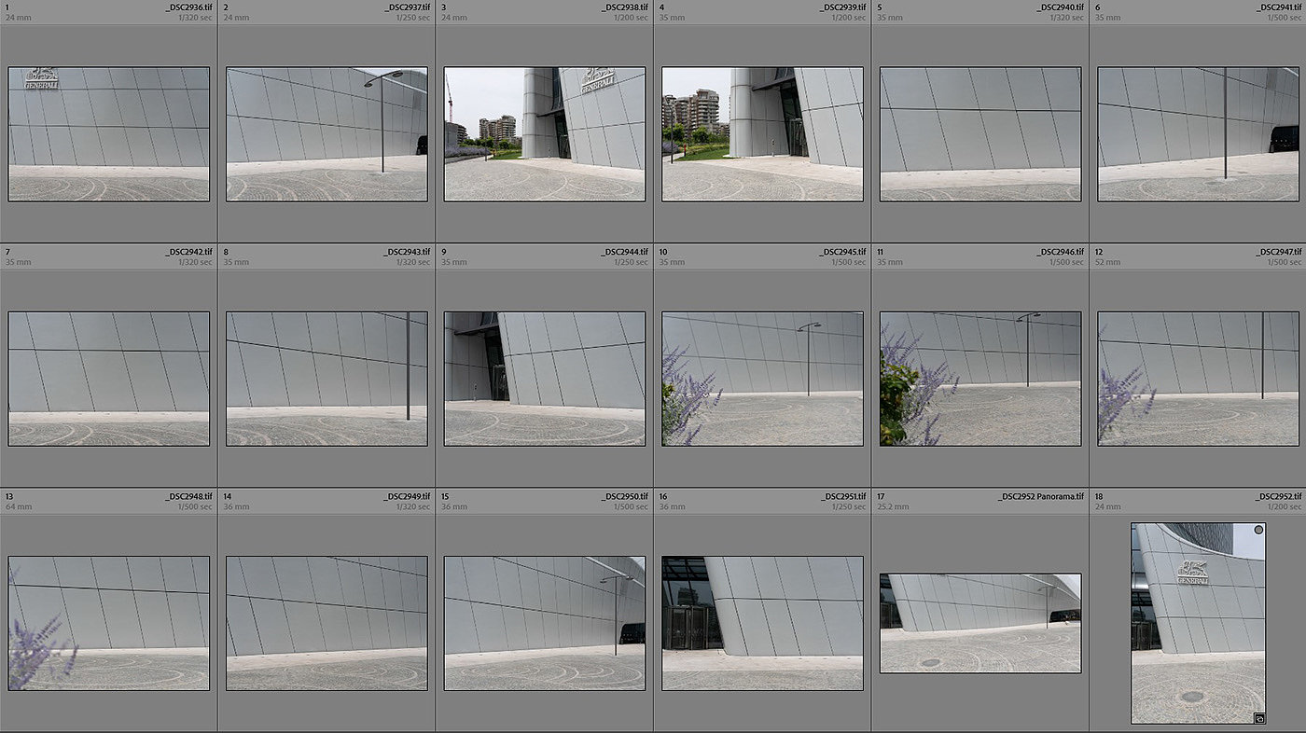Click the file name _DSC2950.tif
Screen dimensions: 1306x733
tap(624, 496)
